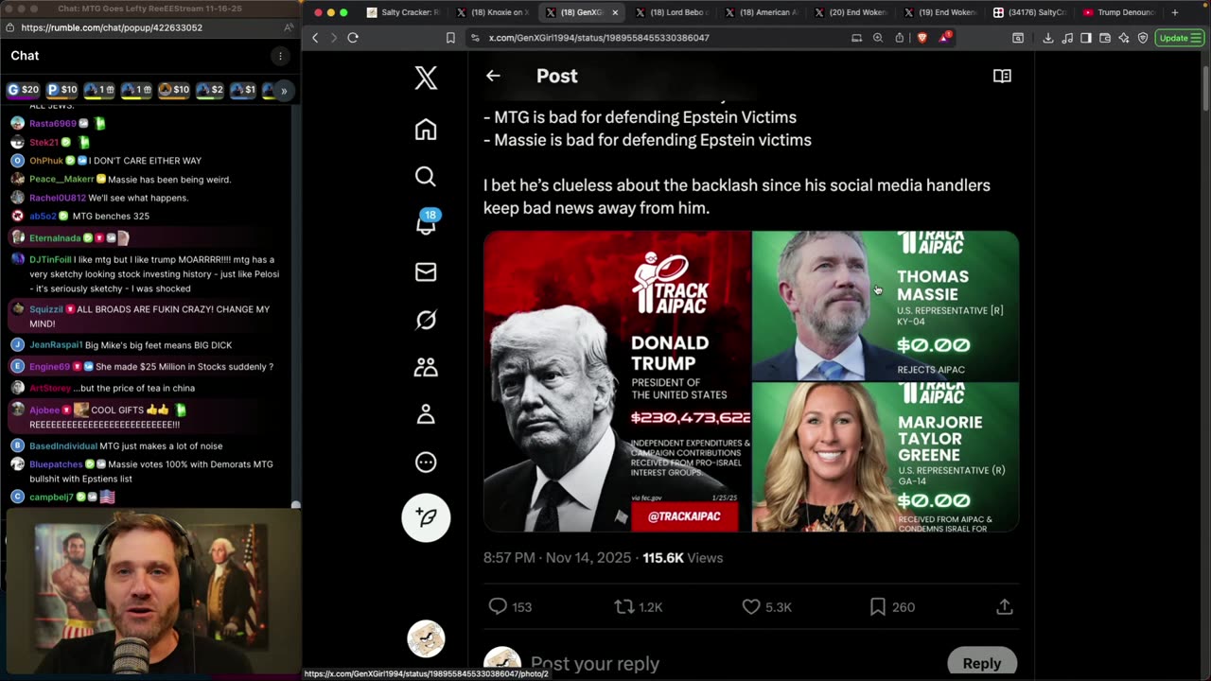Click the $2 pinned rant pill
The image size is (1211, 681).
pos(210,90)
